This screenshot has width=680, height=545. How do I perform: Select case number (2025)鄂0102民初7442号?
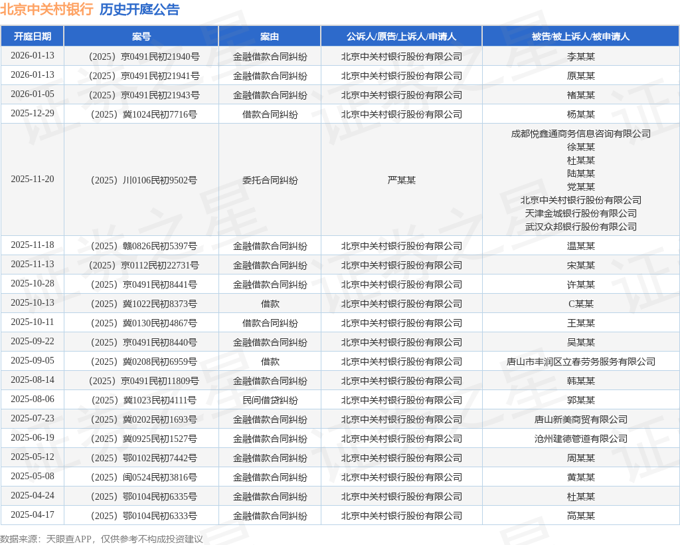pos(144,458)
